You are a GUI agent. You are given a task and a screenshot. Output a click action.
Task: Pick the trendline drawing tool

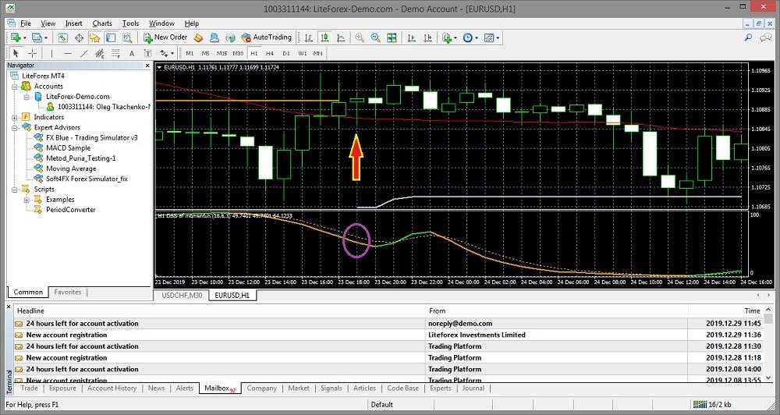coord(84,53)
